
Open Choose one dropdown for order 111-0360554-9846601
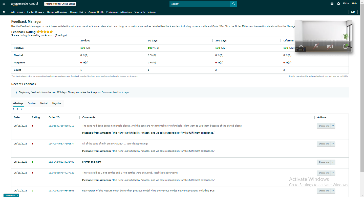(326, 191)
